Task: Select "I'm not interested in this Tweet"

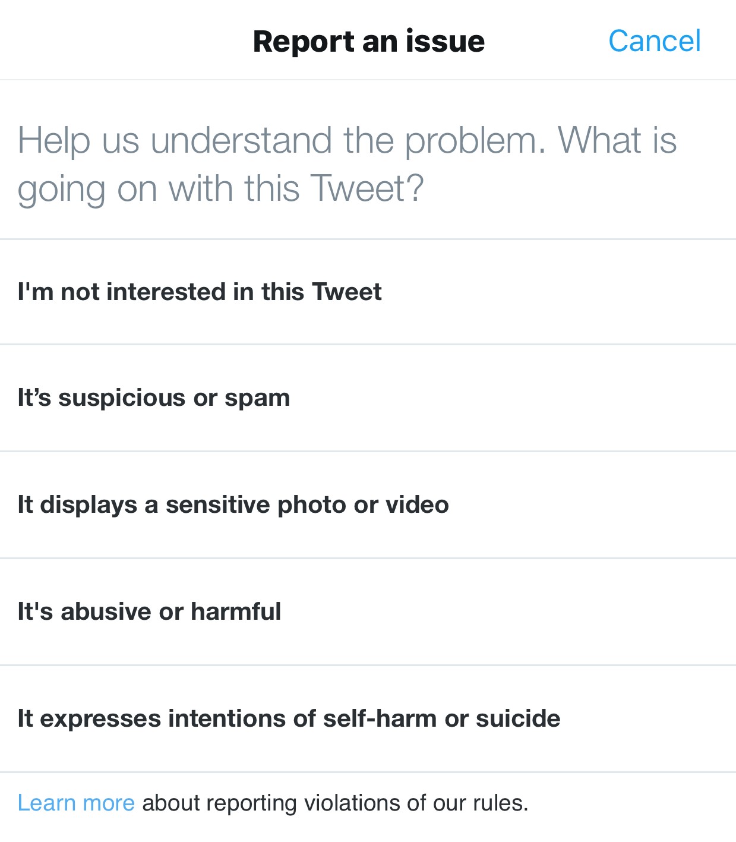Action: [x=200, y=292]
